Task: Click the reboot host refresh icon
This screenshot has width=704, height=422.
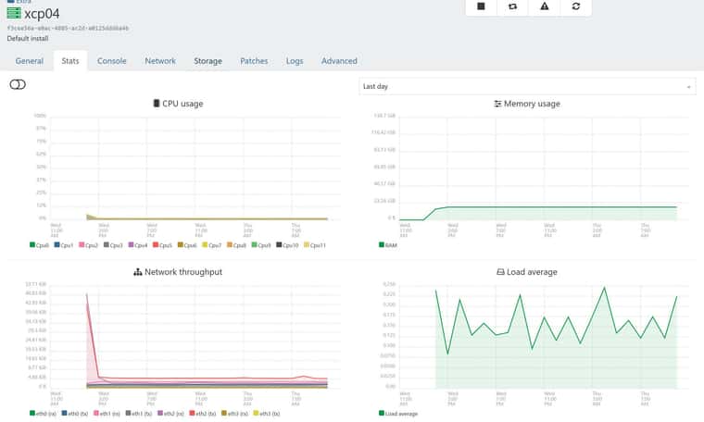Action: pos(576,6)
